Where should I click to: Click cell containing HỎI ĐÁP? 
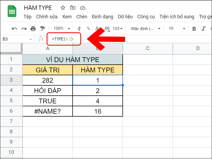pos(48,90)
